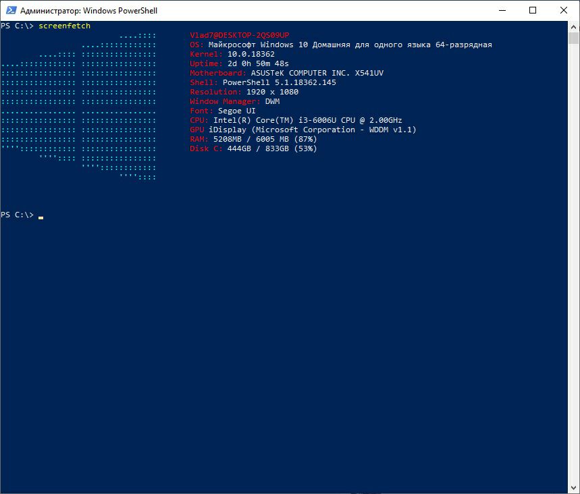Screen dimensions: 580x494
Task: Click the Font value 'Segoe UI'
Action: (x=237, y=111)
